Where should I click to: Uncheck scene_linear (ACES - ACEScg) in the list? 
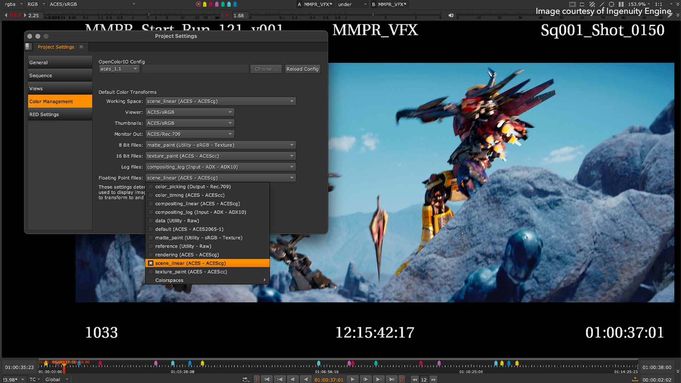[151, 263]
